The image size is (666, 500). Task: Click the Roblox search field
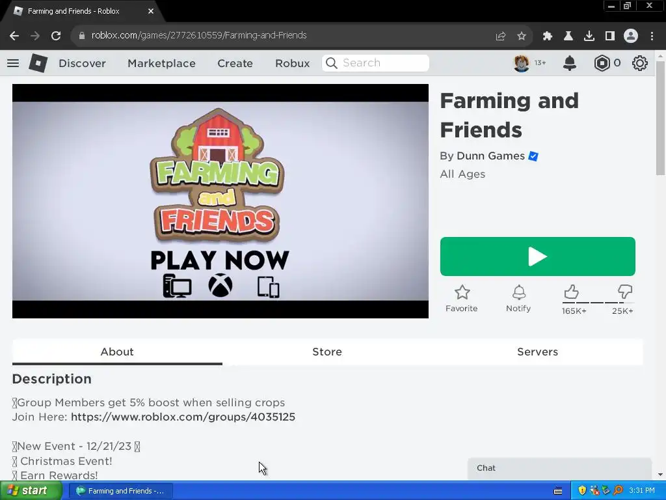point(375,63)
